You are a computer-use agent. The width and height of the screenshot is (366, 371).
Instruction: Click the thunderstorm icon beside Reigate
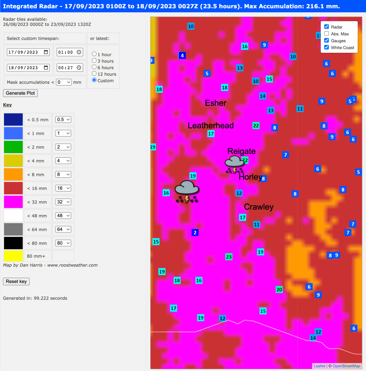pos(234,165)
